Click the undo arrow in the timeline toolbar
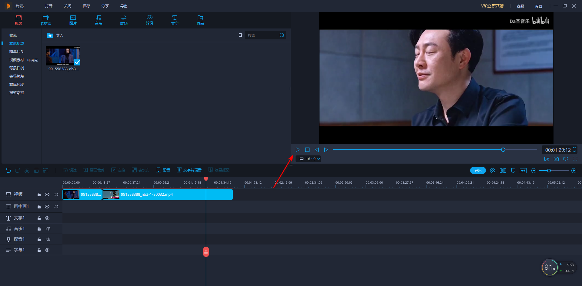 tap(8, 170)
